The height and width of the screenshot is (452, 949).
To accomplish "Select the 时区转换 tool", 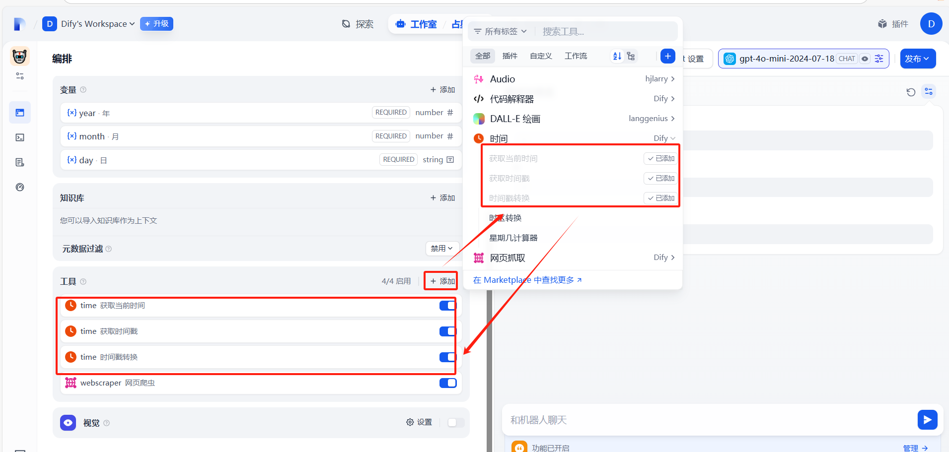I will click(x=506, y=218).
